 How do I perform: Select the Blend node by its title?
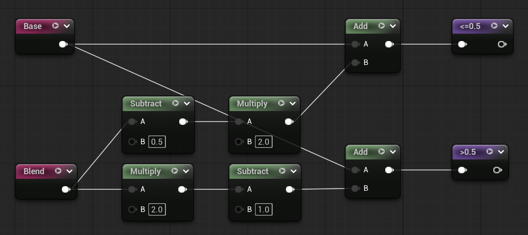(34, 171)
